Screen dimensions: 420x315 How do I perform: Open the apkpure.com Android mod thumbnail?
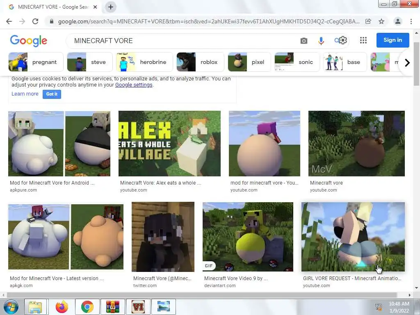(x=59, y=144)
